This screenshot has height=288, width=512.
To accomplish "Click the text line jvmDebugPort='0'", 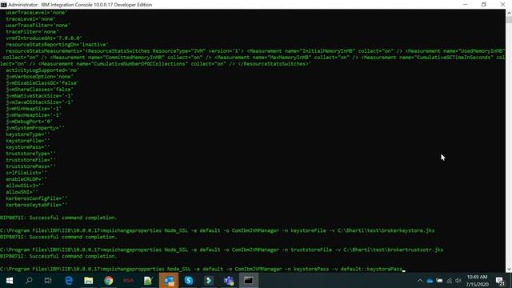I will pos(29,122).
